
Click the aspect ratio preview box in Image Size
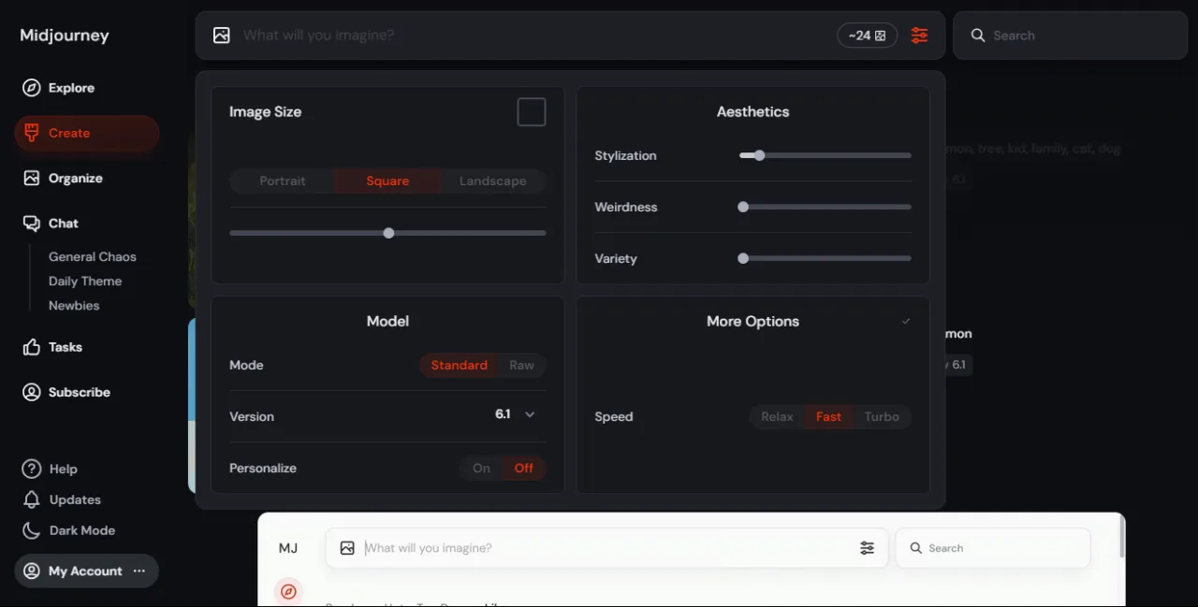click(532, 112)
